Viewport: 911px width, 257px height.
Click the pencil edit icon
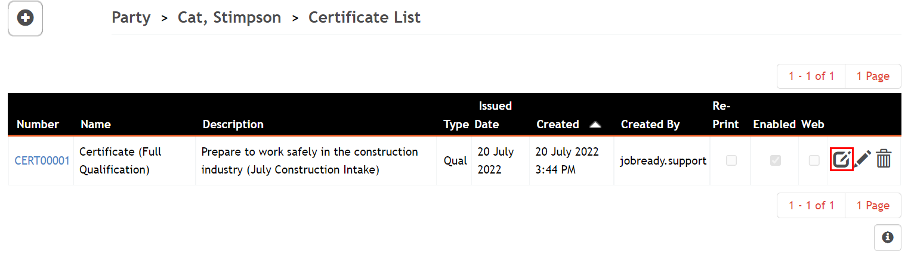[863, 159]
